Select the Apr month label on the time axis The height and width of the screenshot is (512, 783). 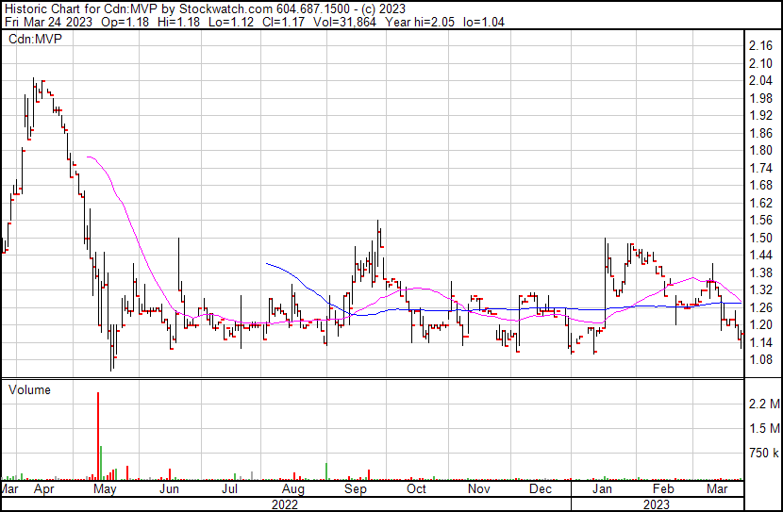pyautogui.click(x=43, y=489)
